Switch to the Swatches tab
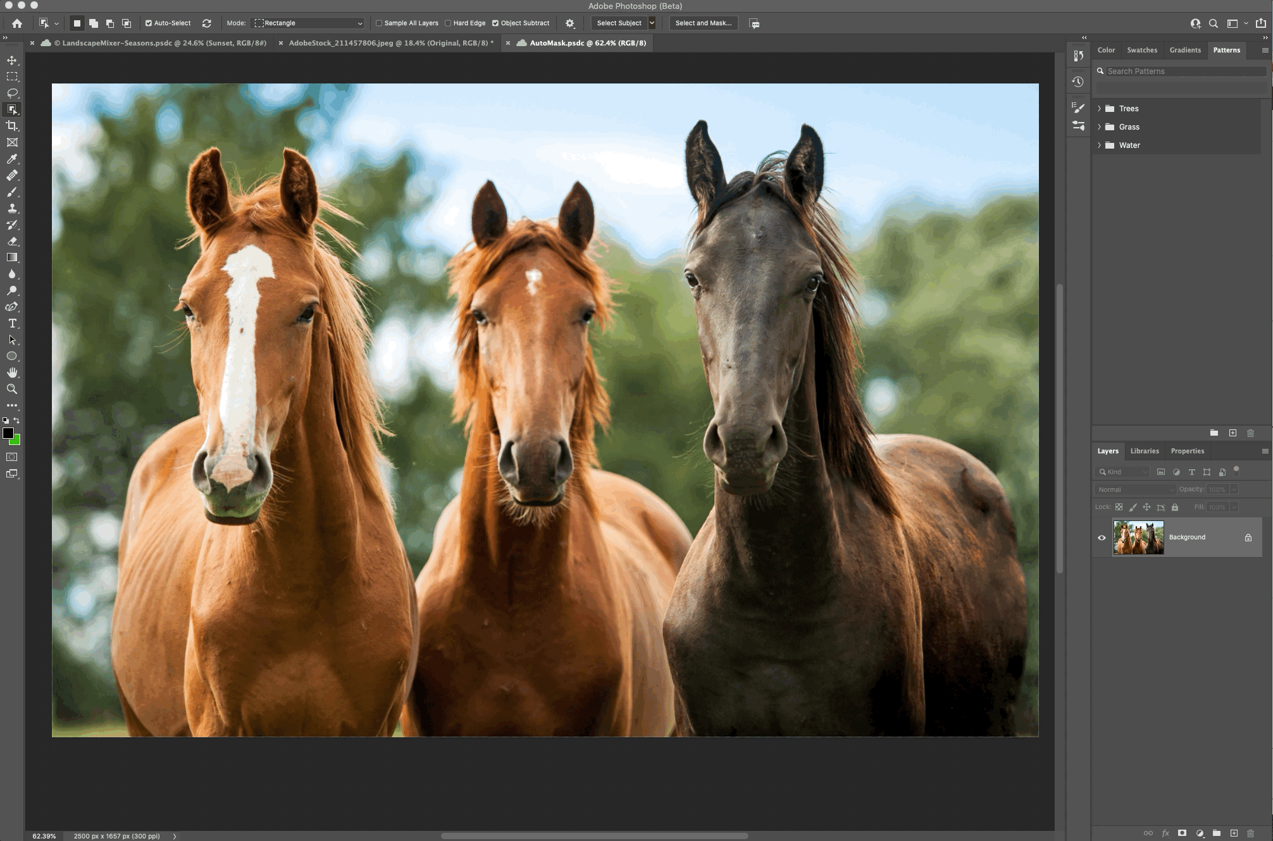1273x841 pixels. coord(1142,50)
